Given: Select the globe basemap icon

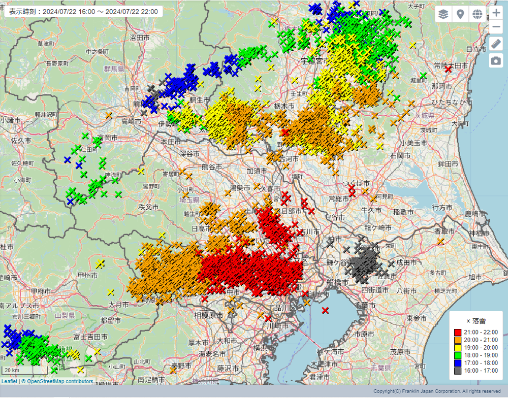Looking at the screenshot, I should 477,14.
